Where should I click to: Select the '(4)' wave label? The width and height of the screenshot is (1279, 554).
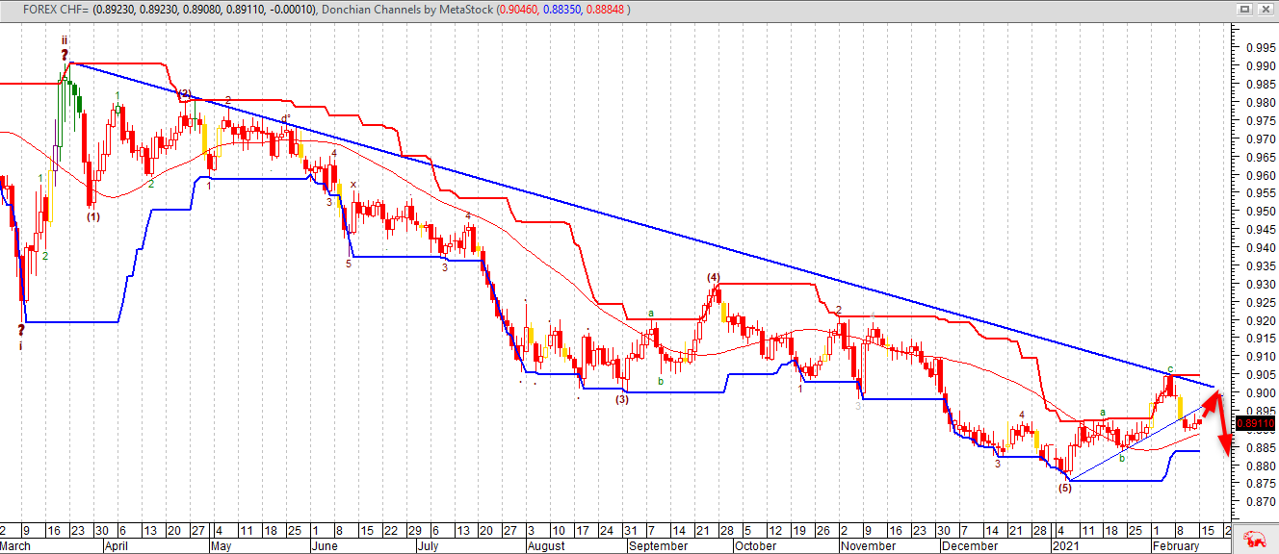(713, 277)
